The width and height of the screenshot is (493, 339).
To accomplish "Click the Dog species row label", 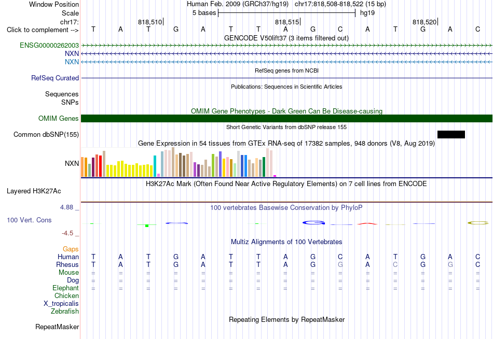I will point(73,280).
